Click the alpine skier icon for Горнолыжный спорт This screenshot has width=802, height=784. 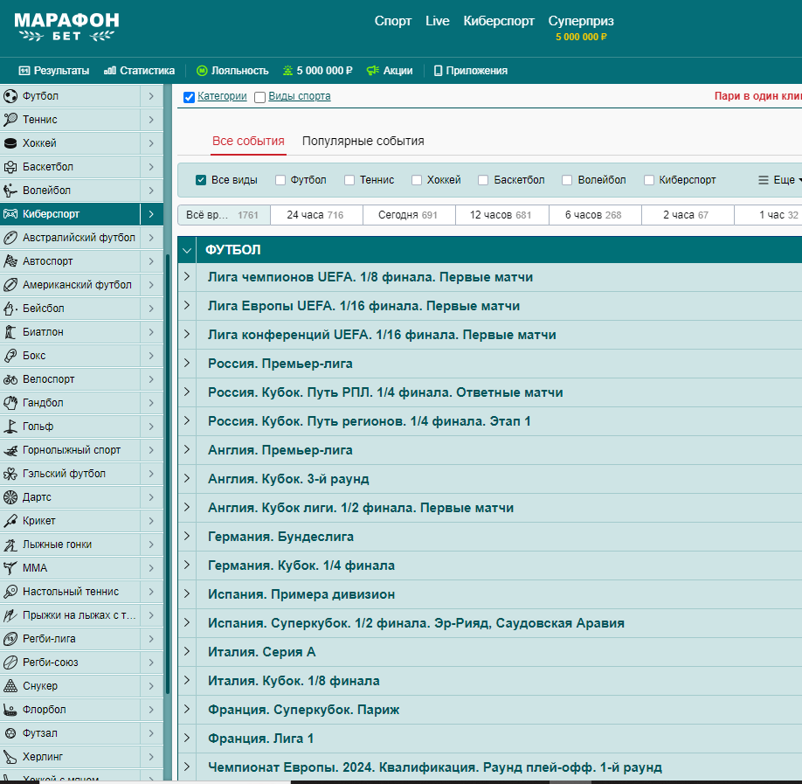click(10, 450)
